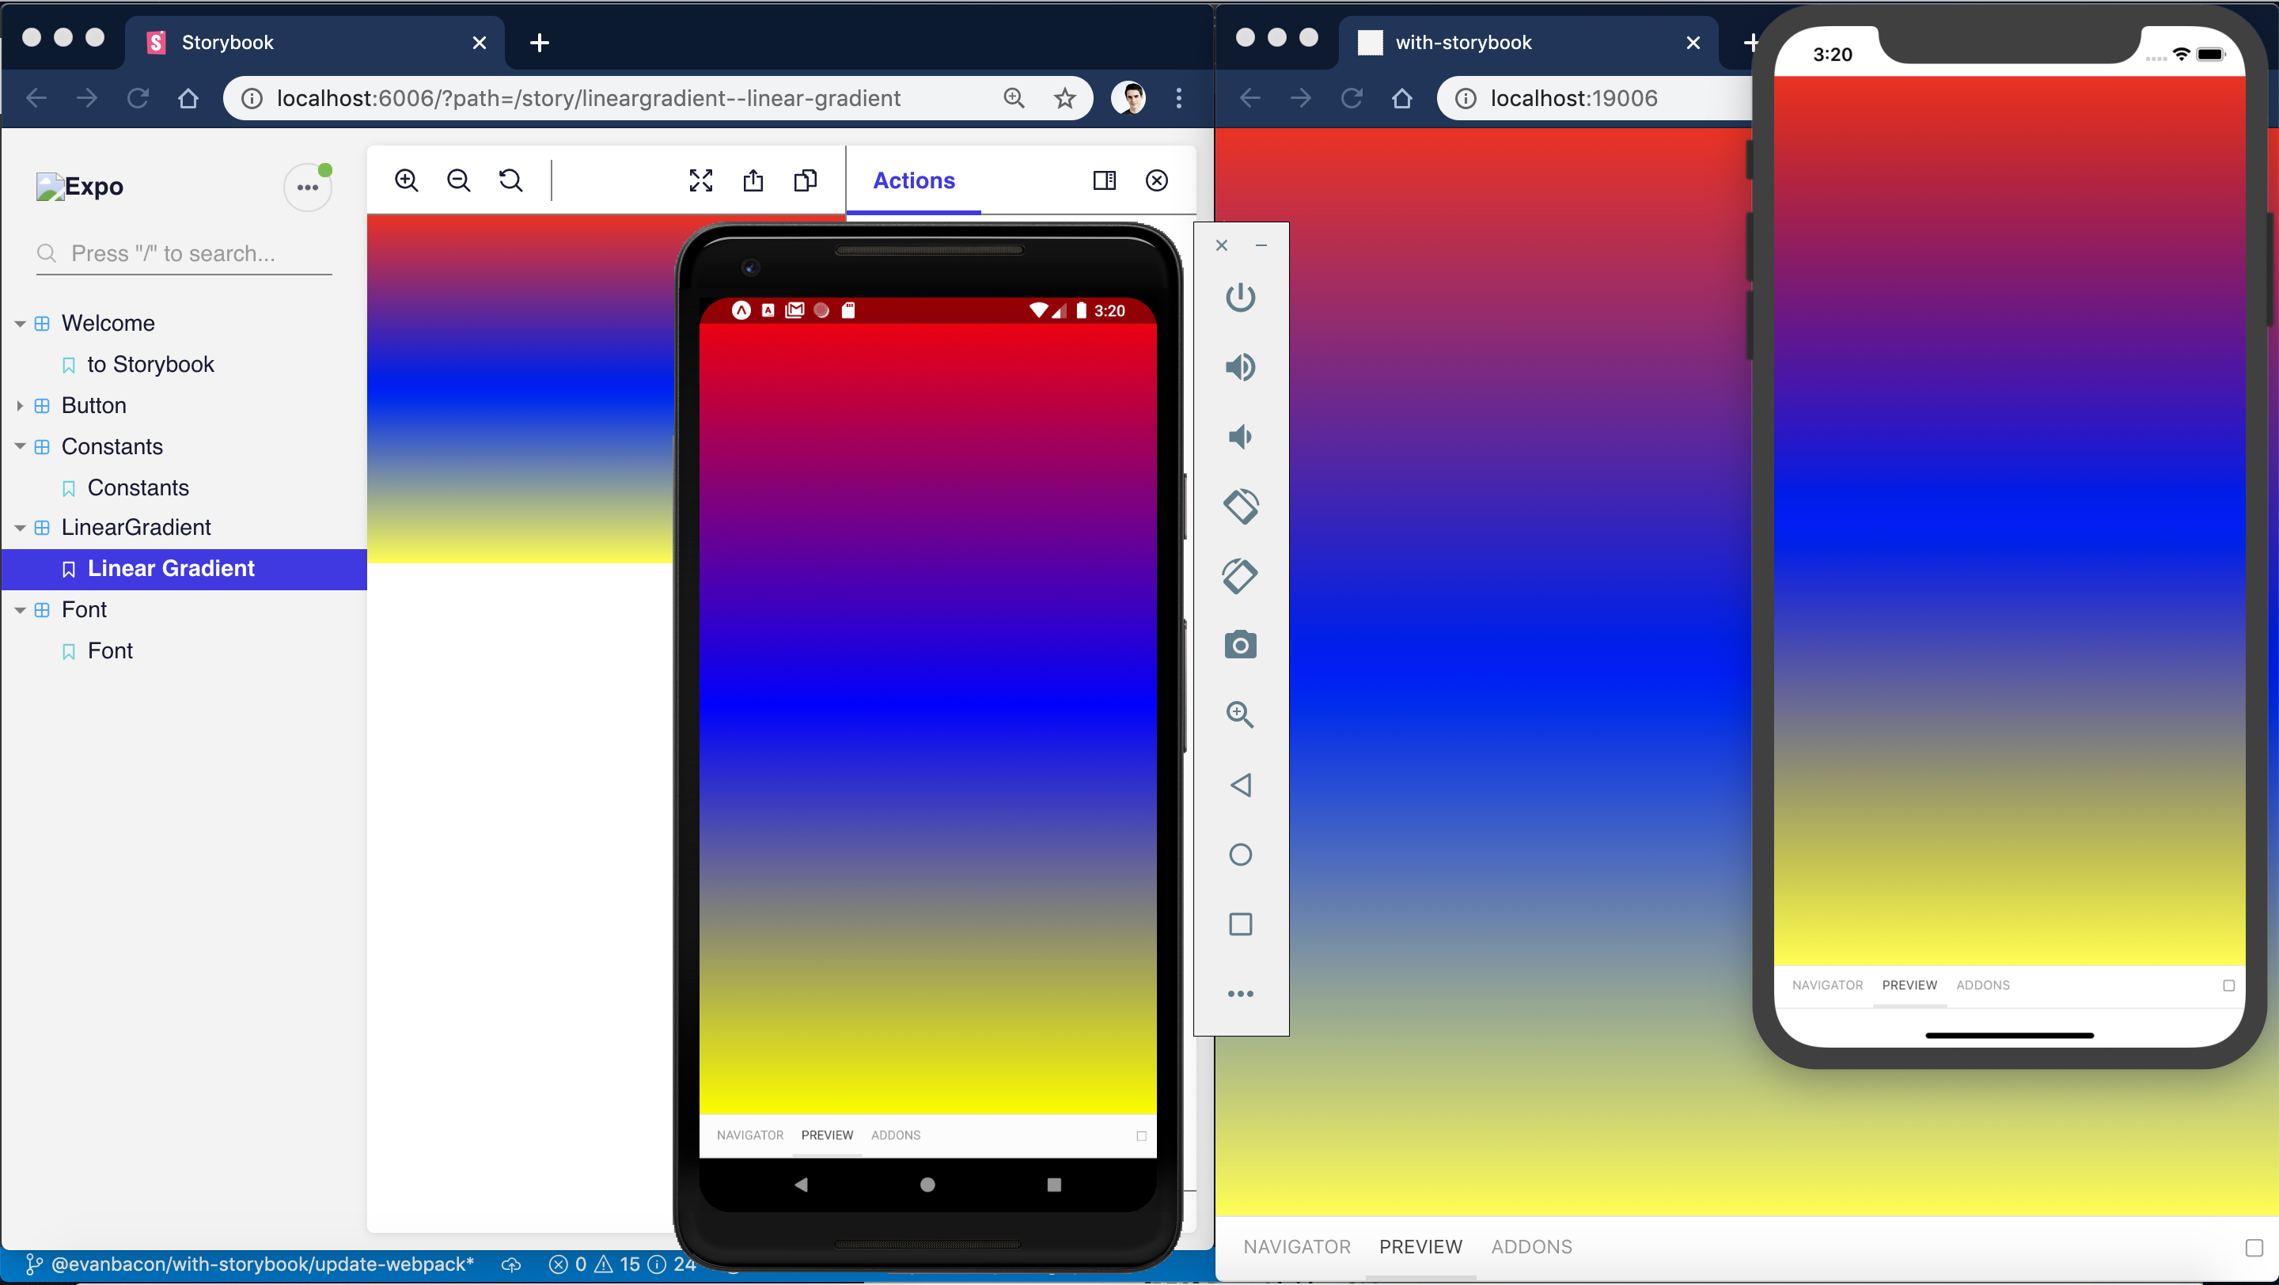Click the Storybook zoom in icon

[x=406, y=180]
